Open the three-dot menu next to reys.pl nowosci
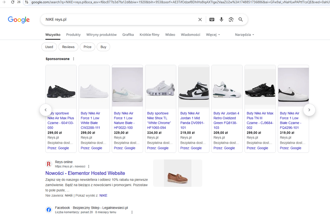This screenshot has width=330, height=215. (x=89, y=167)
